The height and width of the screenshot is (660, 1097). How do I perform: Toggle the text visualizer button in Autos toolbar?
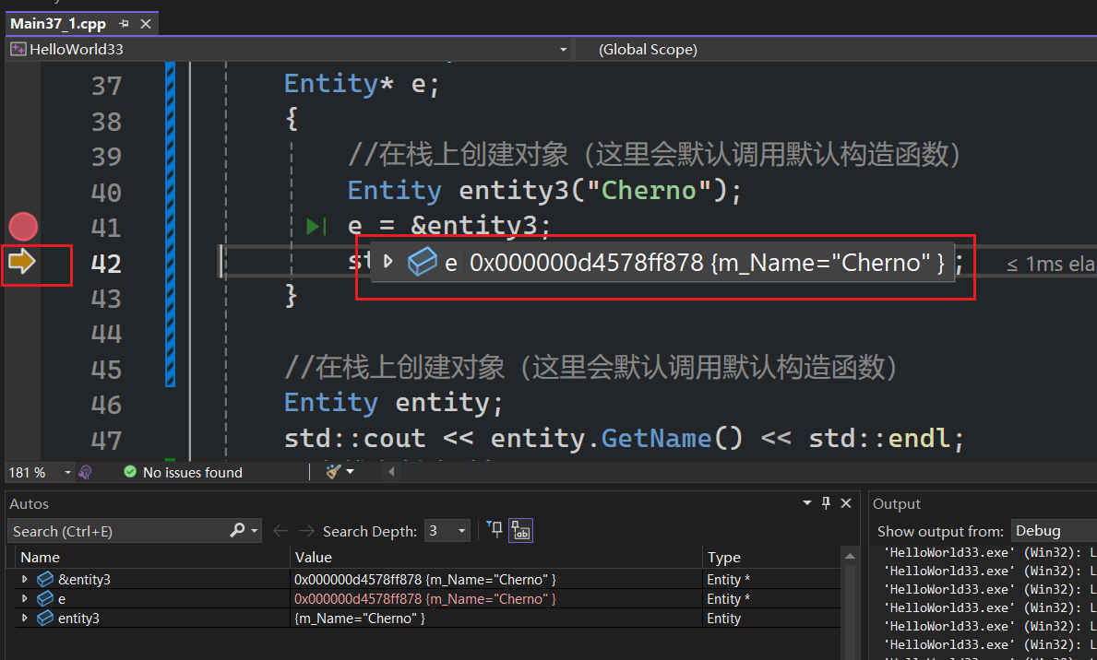point(521,530)
